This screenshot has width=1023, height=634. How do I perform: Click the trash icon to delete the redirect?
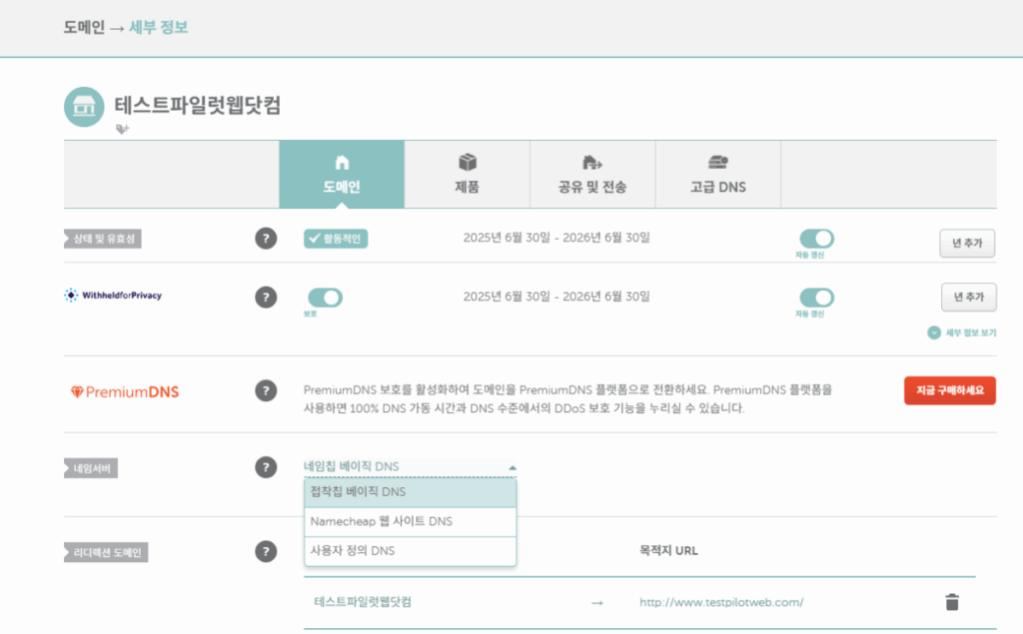[952, 601]
